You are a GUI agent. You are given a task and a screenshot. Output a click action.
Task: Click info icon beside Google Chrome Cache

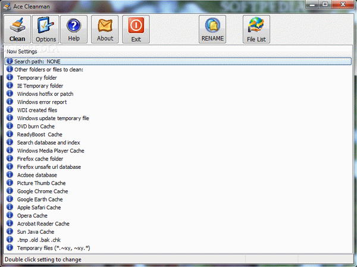coord(10,191)
